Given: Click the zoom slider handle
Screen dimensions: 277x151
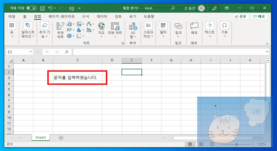Looking at the screenshot, I should click(236, 144).
